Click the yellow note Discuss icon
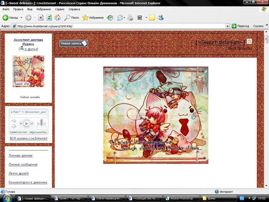 (x=152, y=18)
